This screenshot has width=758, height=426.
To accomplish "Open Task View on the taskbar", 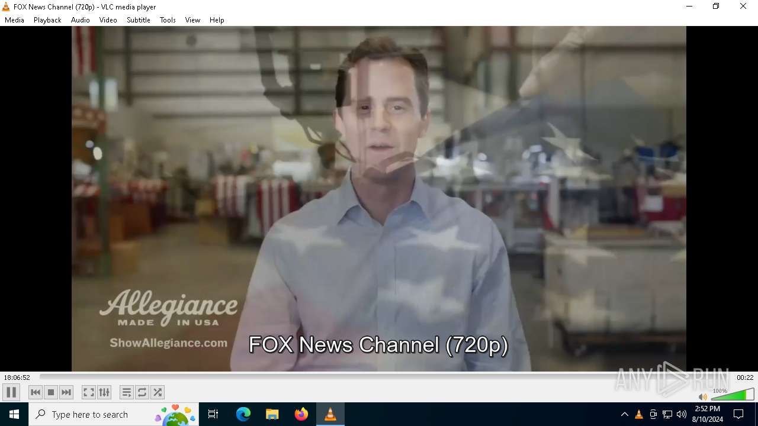I will pyautogui.click(x=213, y=414).
